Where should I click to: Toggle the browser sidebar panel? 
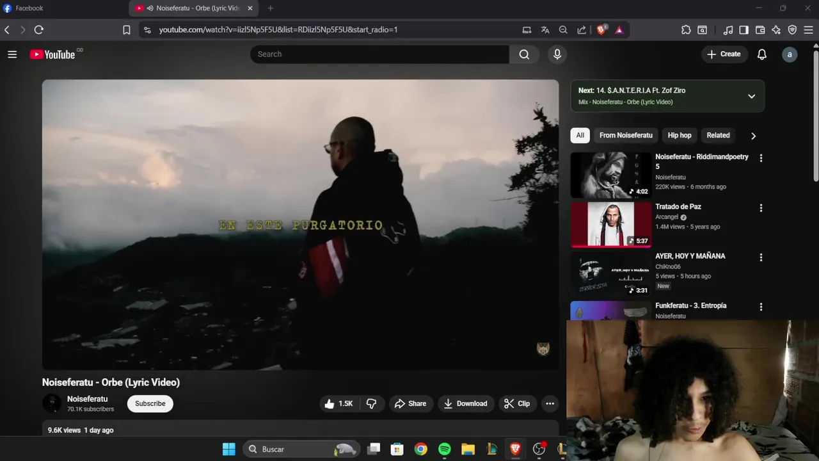coord(743,29)
